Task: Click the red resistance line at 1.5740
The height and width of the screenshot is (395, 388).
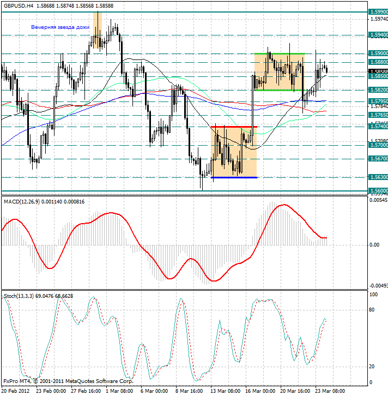Action: click(x=234, y=127)
